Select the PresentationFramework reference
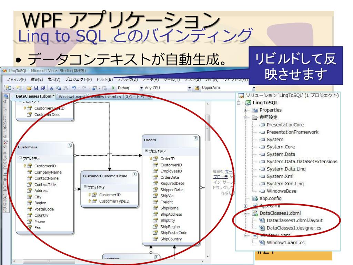 292,132
